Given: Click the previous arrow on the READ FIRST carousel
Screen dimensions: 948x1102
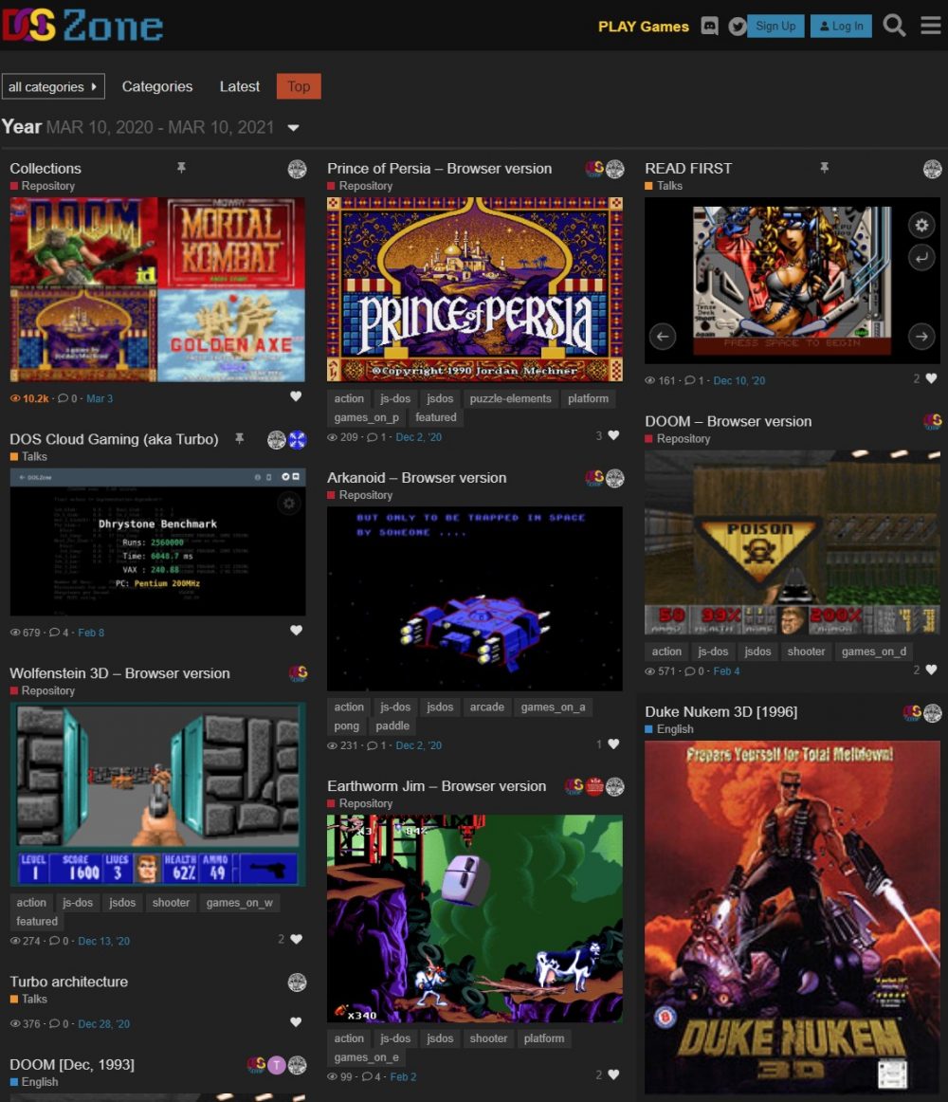Looking at the screenshot, I should [x=662, y=337].
